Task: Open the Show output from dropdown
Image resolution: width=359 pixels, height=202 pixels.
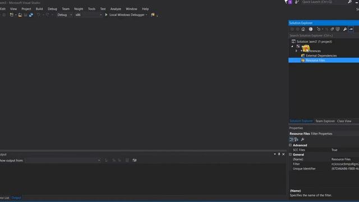Action: (63, 160)
